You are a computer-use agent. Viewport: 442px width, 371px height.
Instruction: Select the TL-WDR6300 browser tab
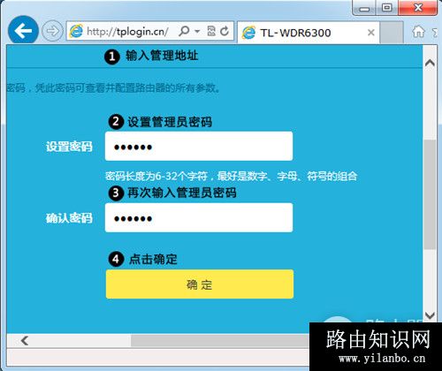tap(308, 33)
